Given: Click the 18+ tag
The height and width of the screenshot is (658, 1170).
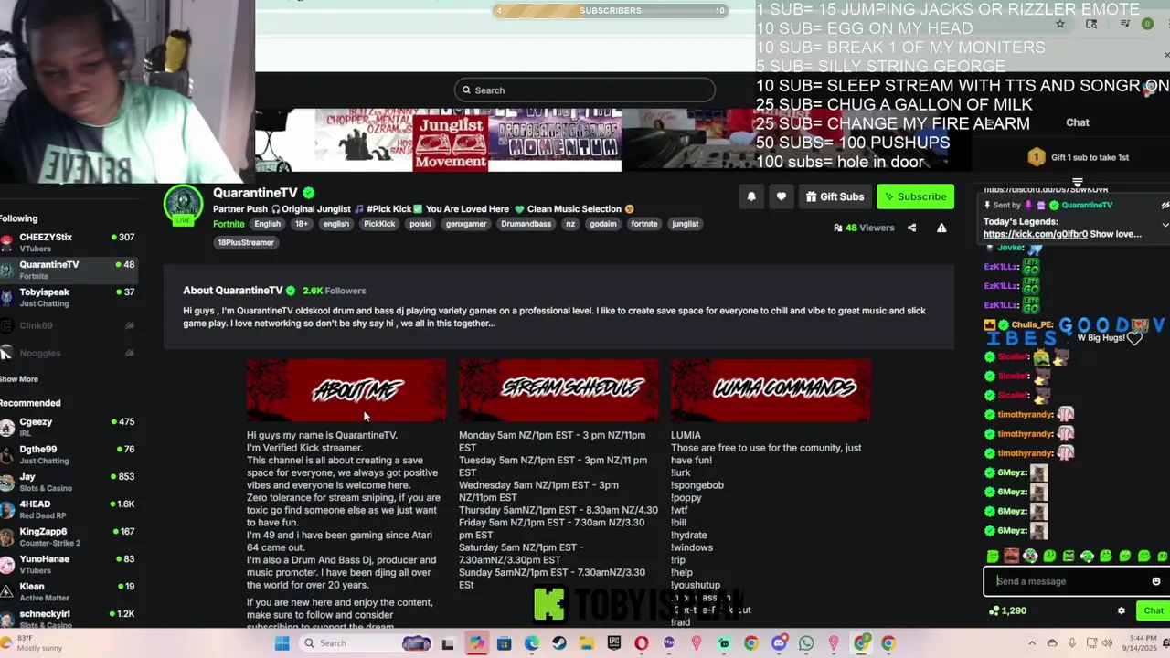Looking at the screenshot, I should pos(302,224).
